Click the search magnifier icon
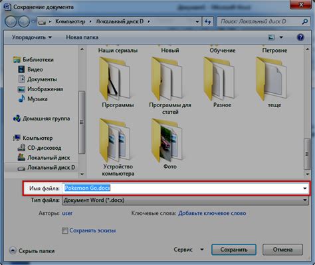The width and height of the screenshot is (315, 265). tap(305, 21)
